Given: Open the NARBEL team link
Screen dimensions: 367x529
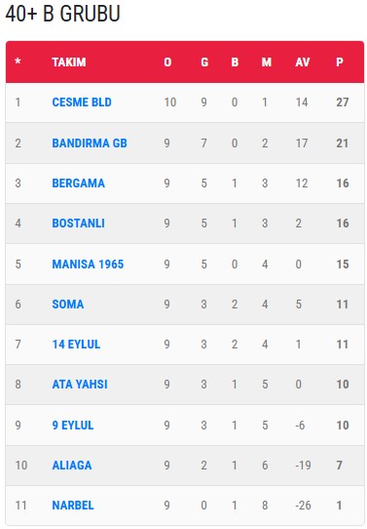Looking at the screenshot, I should (x=73, y=506).
